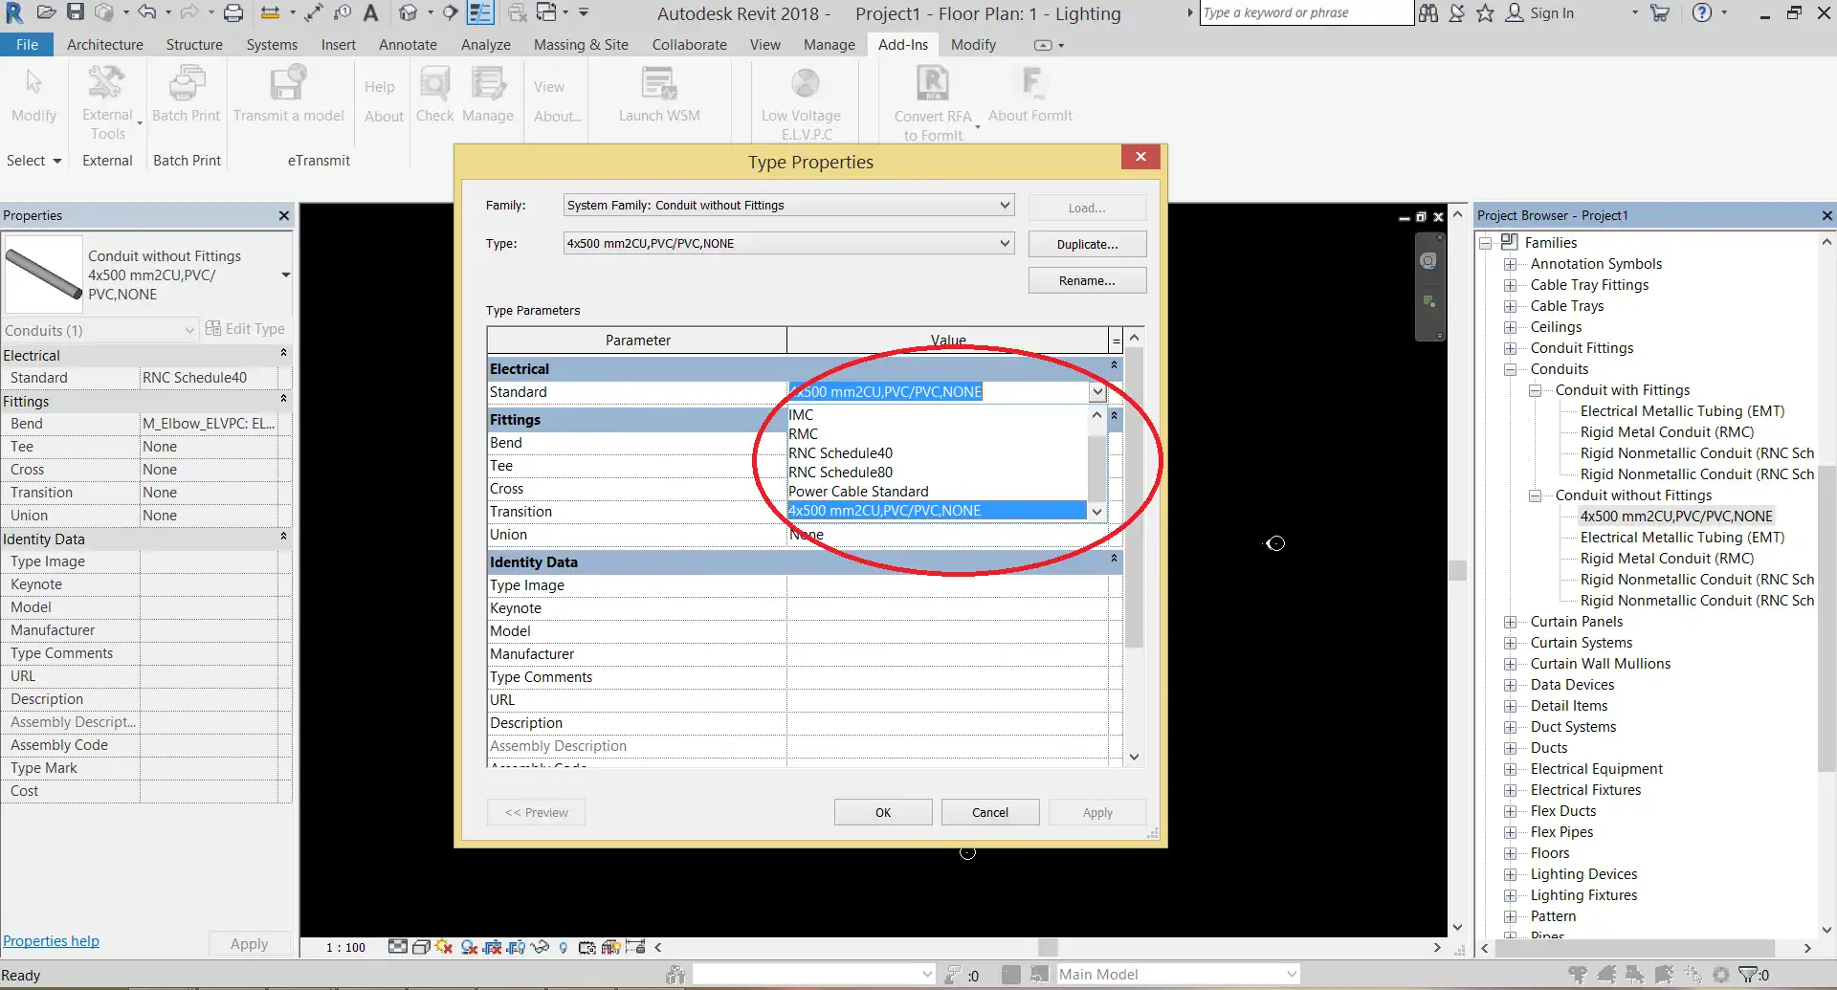This screenshot has width=1837, height=990.
Task: Collapse the Electrical parameter group in dialog
Action: (x=1114, y=366)
